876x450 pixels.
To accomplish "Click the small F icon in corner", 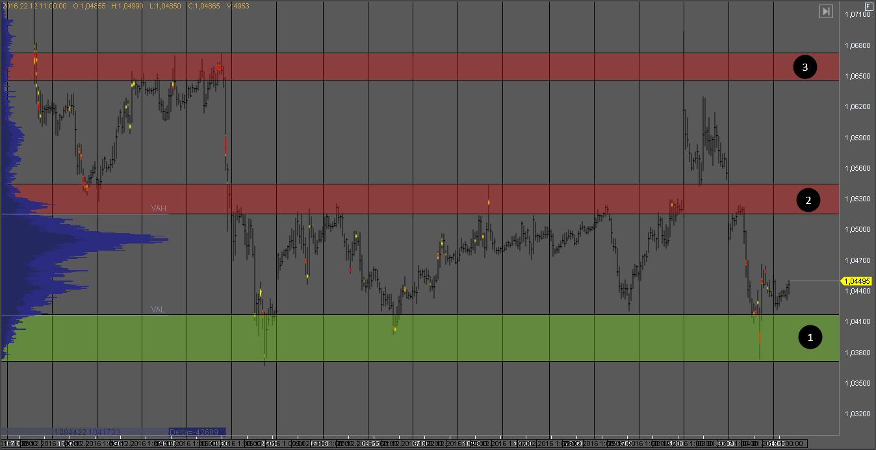I will pyautogui.click(x=868, y=5).
